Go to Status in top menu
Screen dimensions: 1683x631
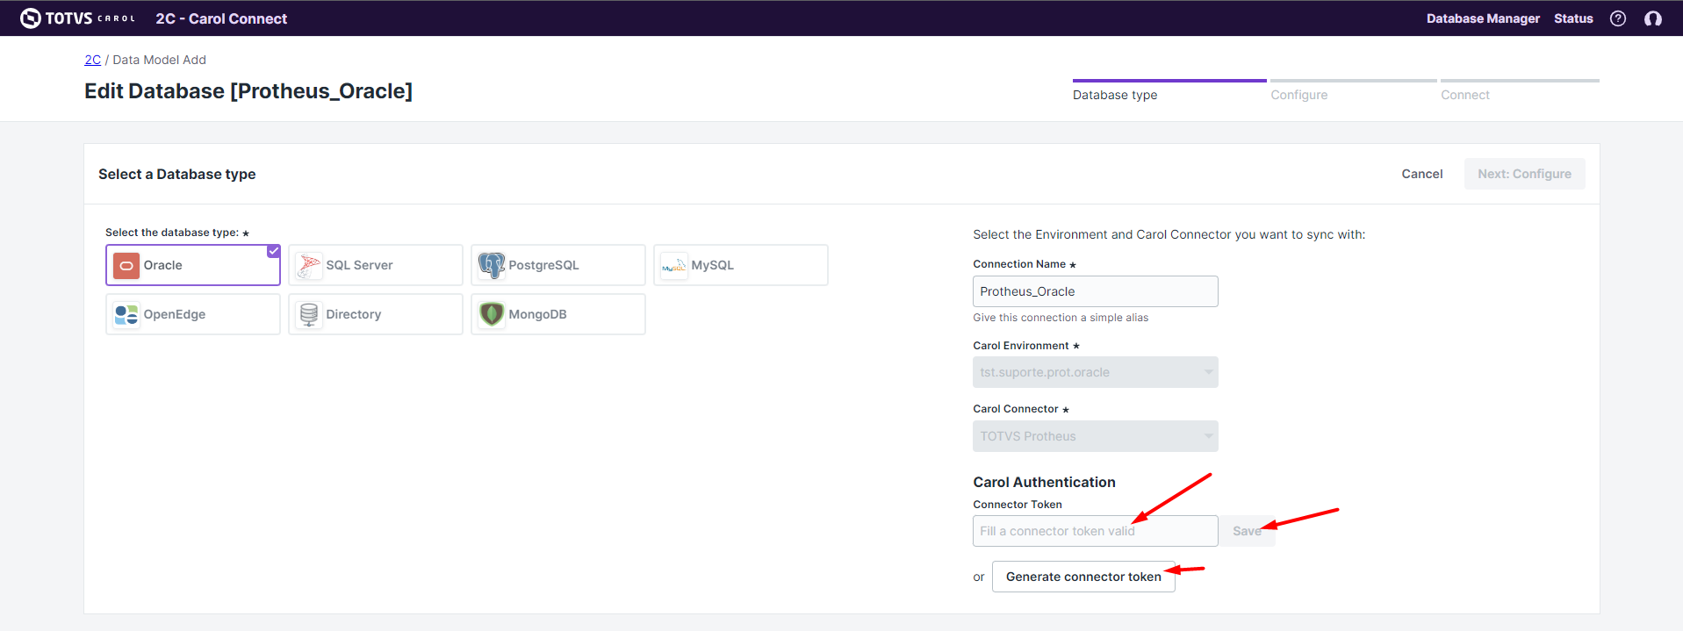1572,18
